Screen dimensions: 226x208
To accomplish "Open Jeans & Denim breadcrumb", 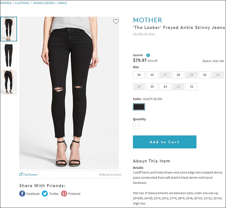I will [x=43, y=3].
